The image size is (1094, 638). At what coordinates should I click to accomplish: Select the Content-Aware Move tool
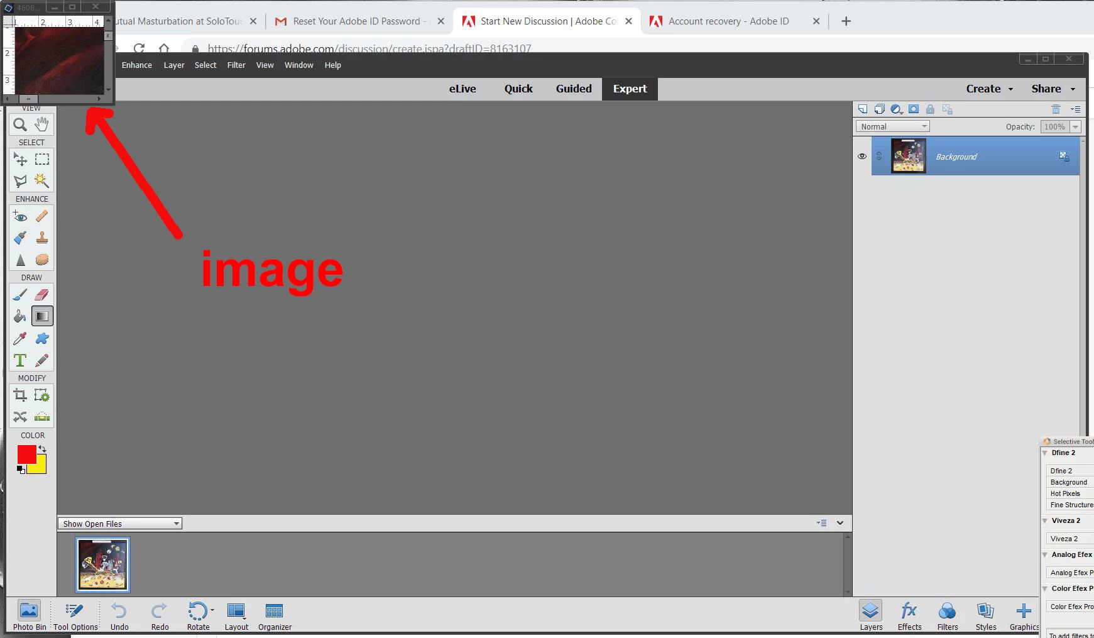click(20, 417)
